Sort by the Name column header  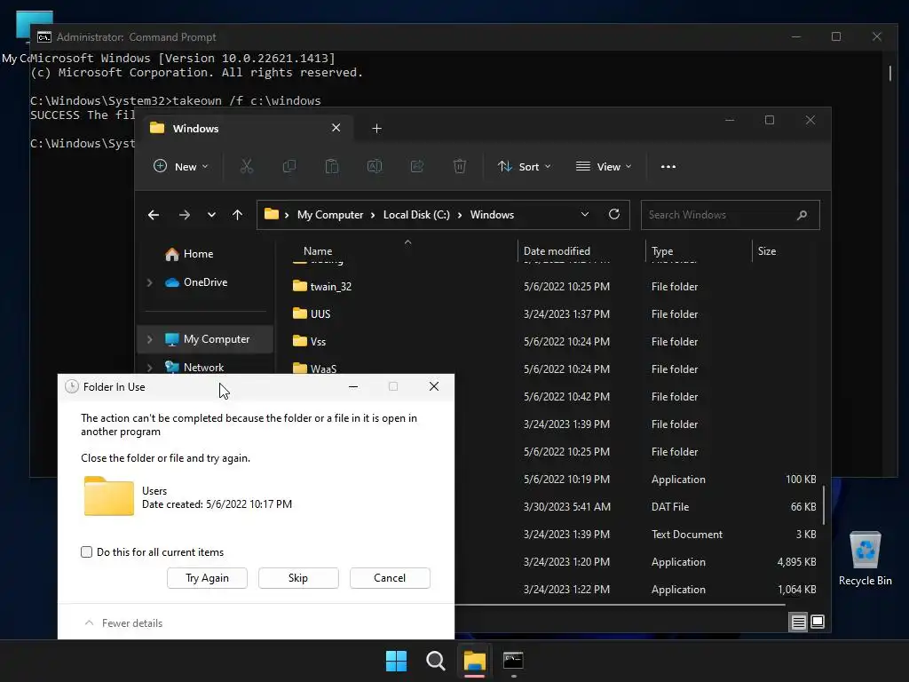[x=318, y=251]
